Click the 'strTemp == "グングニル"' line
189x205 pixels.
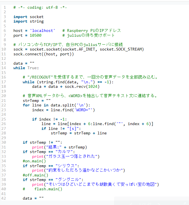pyautogui.click(x=53, y=180)
